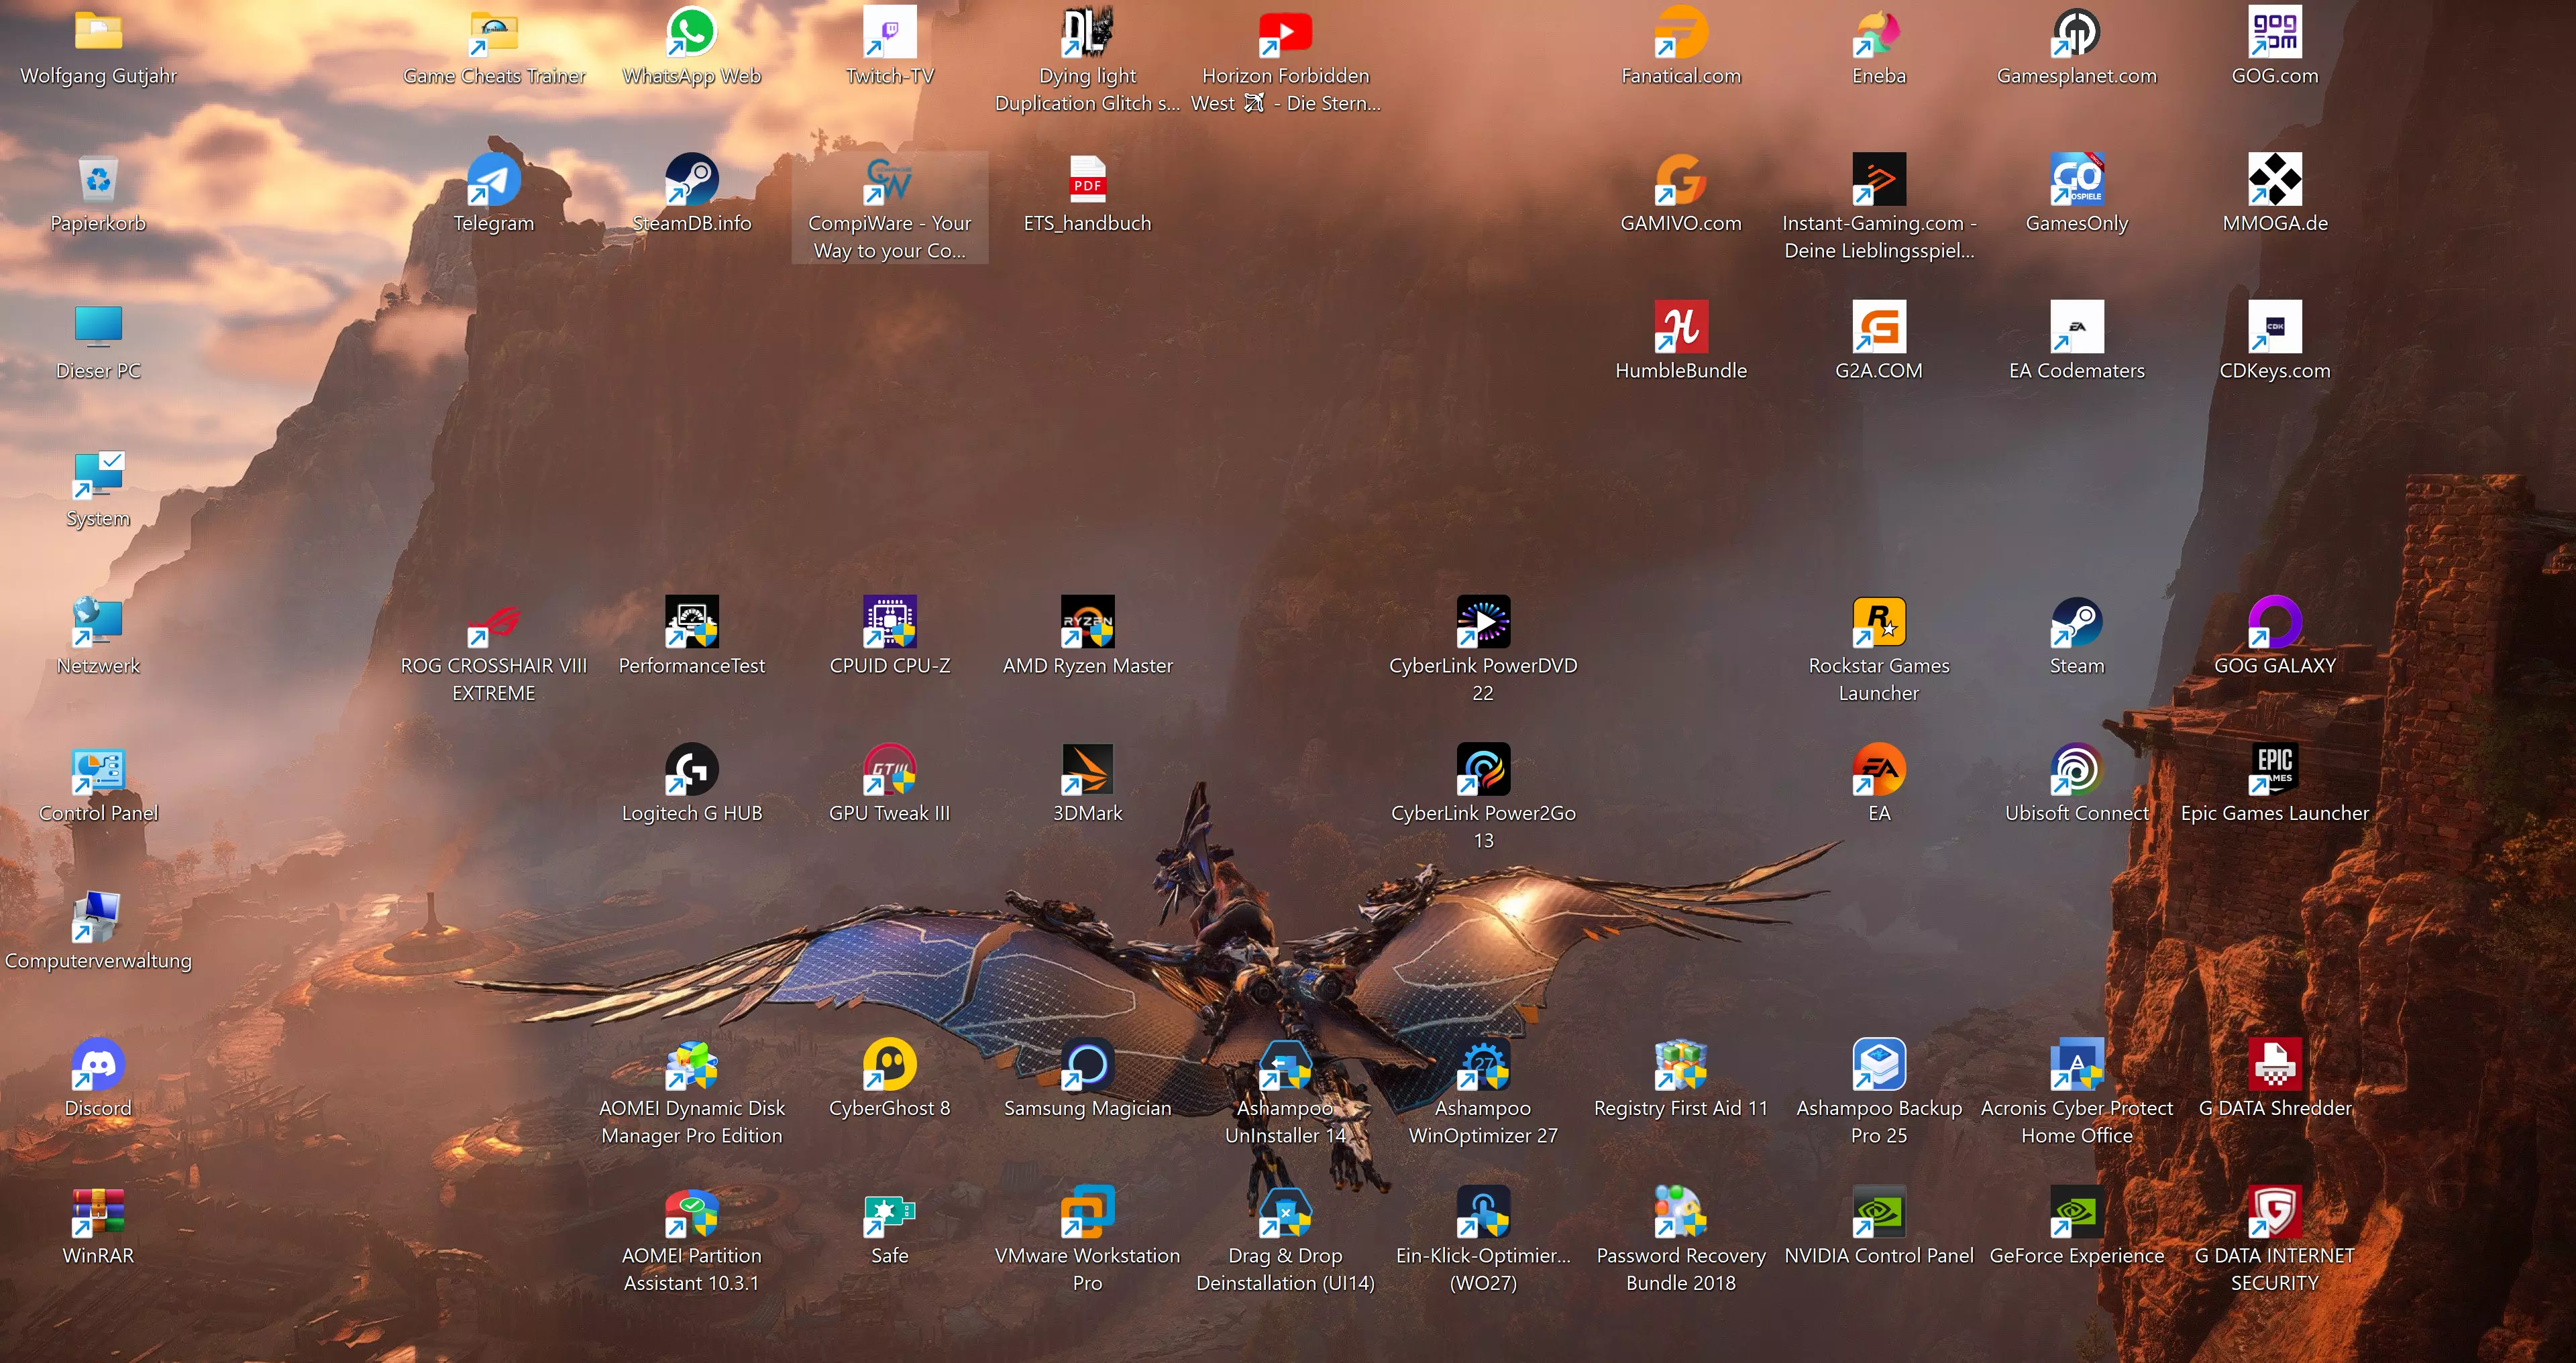Click the Eneba shortcut icon
Image resolution: width=2576 pixels, height=1363 pixels.
point(1879,32)
